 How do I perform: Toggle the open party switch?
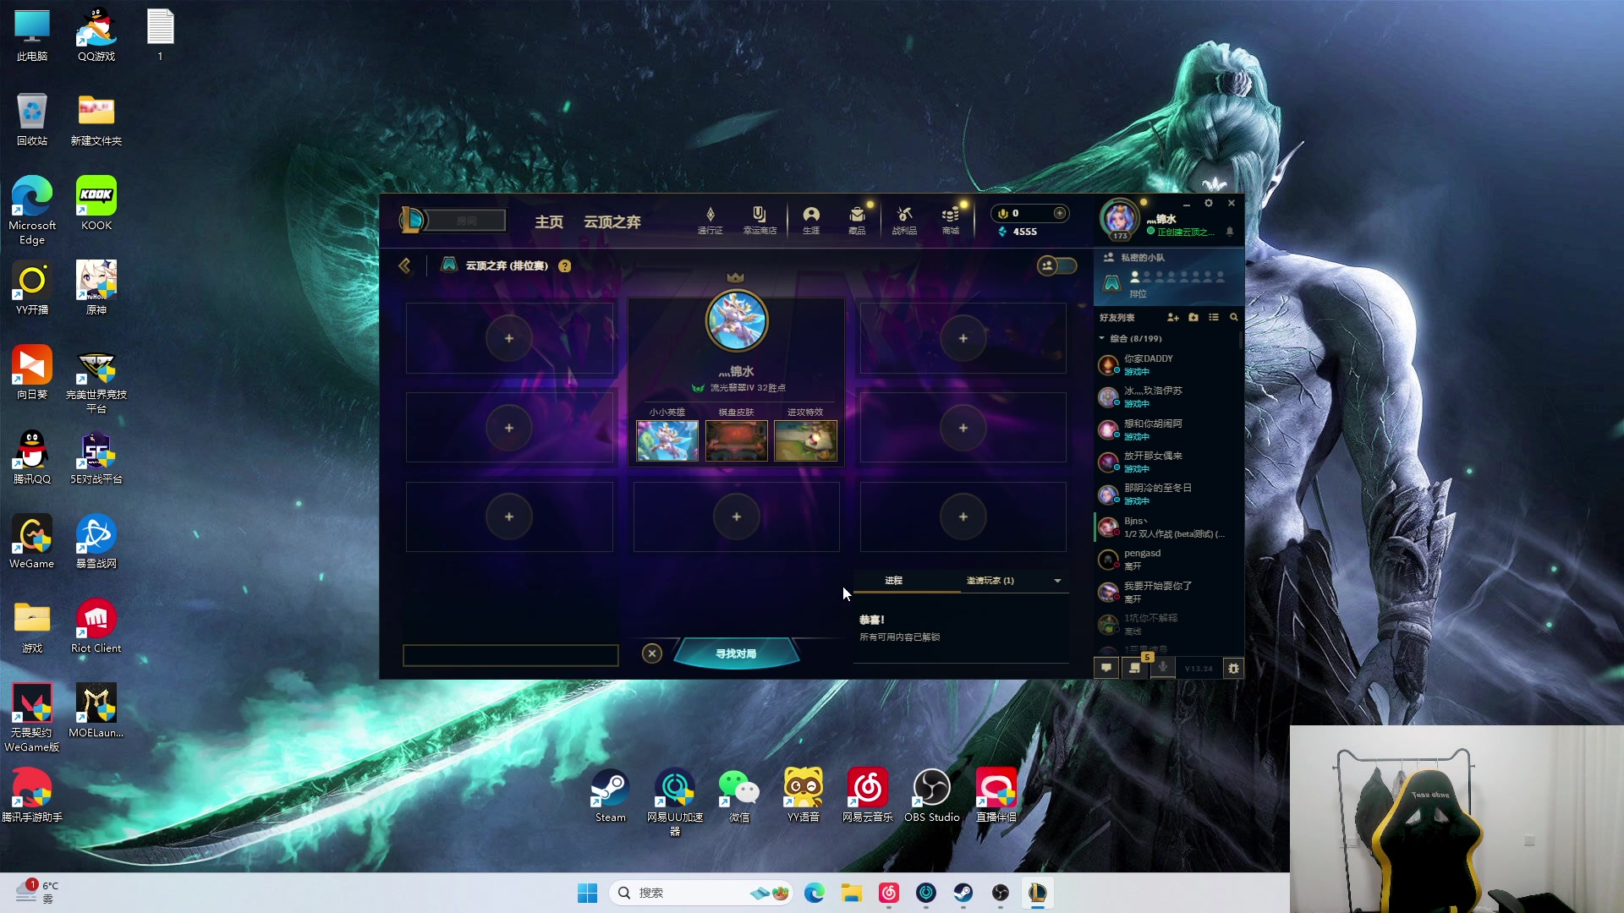[1056, 265]
